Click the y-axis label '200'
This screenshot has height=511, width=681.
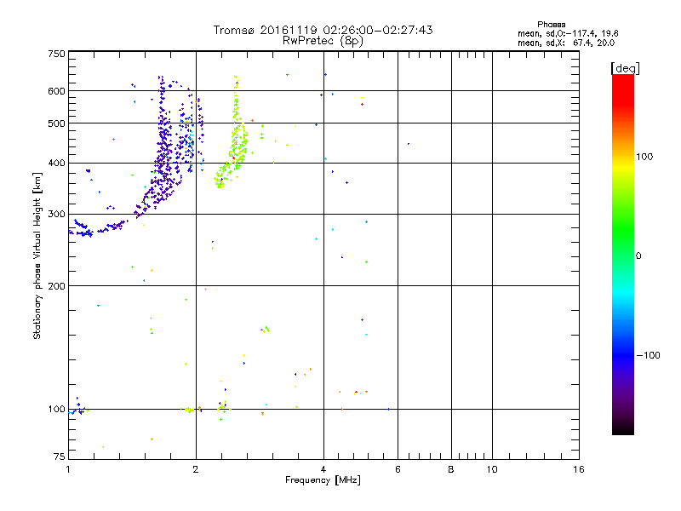point(56,286)
